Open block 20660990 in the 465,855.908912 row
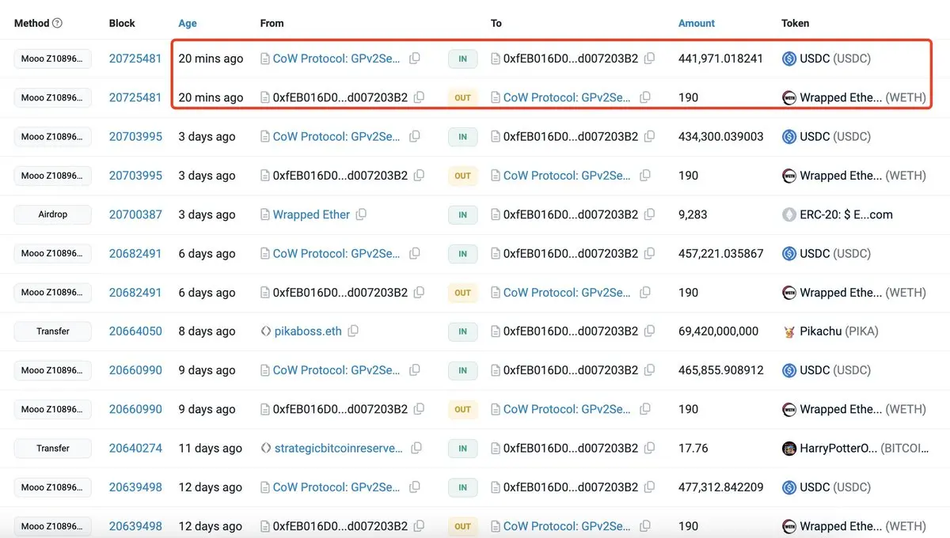This screenshot has width=950, height=538. (x=135, y=370)
